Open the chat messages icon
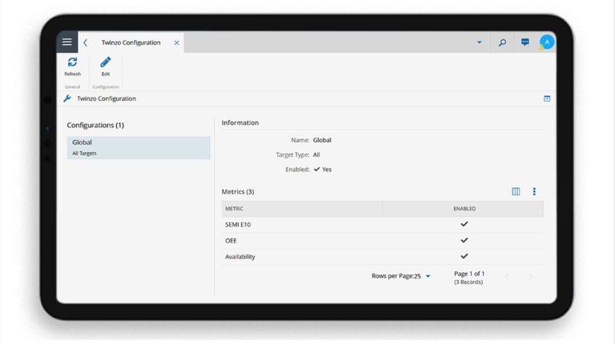The image size is (615, 344). pyautogui.click(x=525, y=42)
